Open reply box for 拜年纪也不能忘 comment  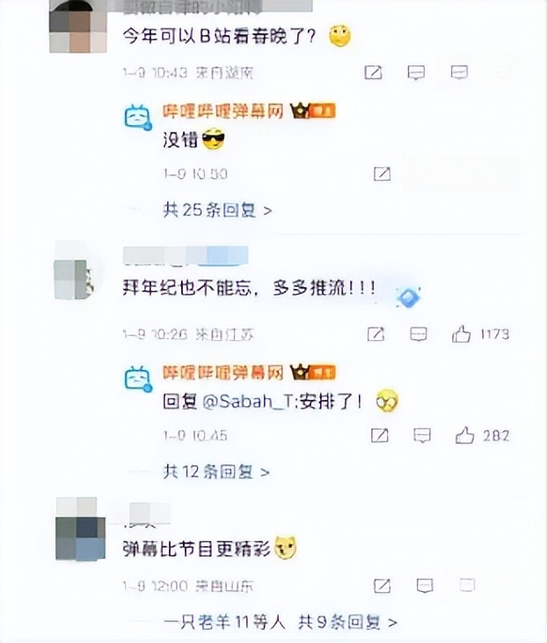point(419,334)
